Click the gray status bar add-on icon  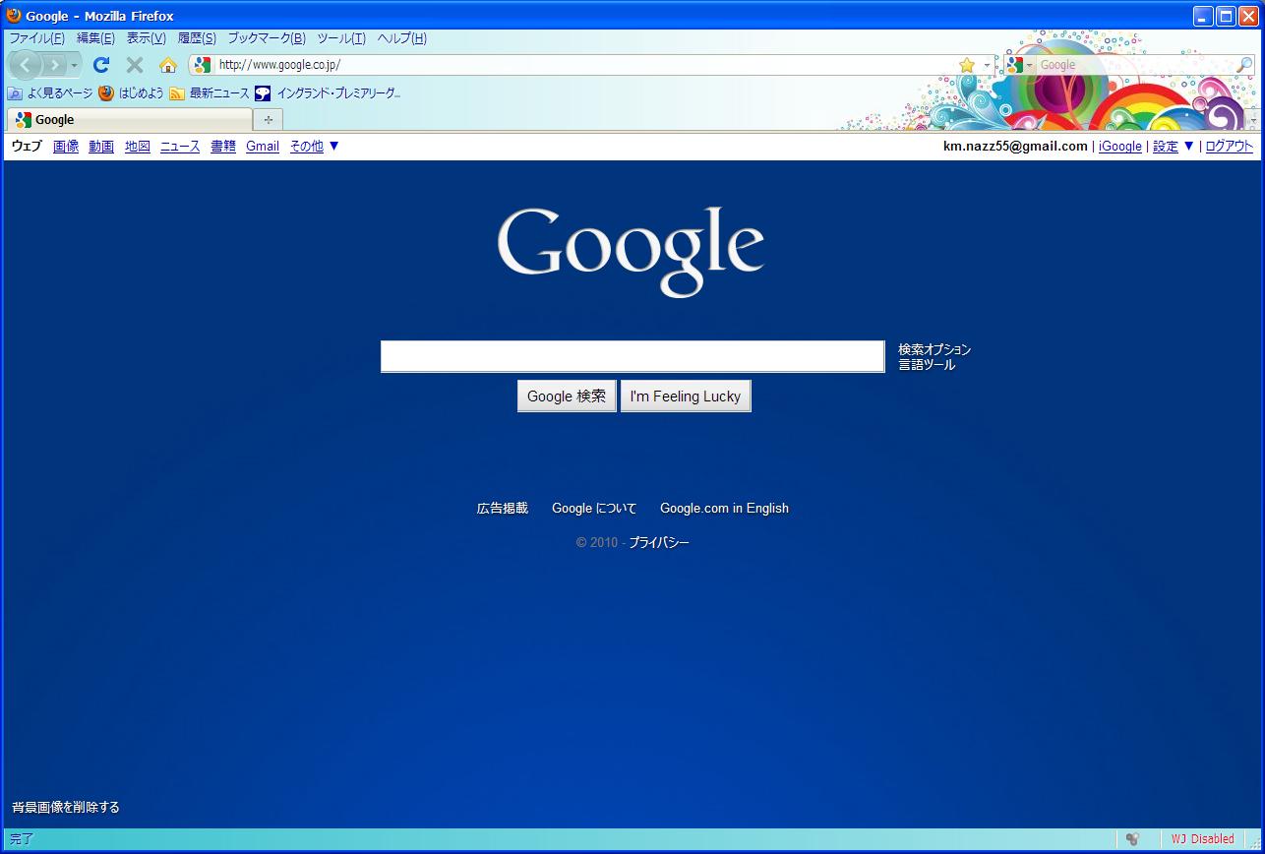[x=1132, y=839]
